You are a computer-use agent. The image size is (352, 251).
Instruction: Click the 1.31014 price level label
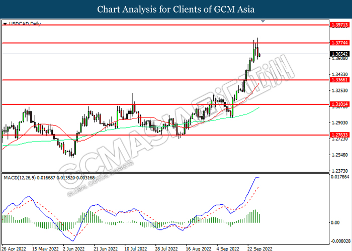[339, 104]
